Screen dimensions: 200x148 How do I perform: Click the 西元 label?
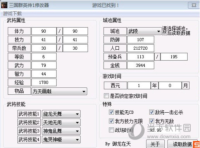[x=116, y=85]
